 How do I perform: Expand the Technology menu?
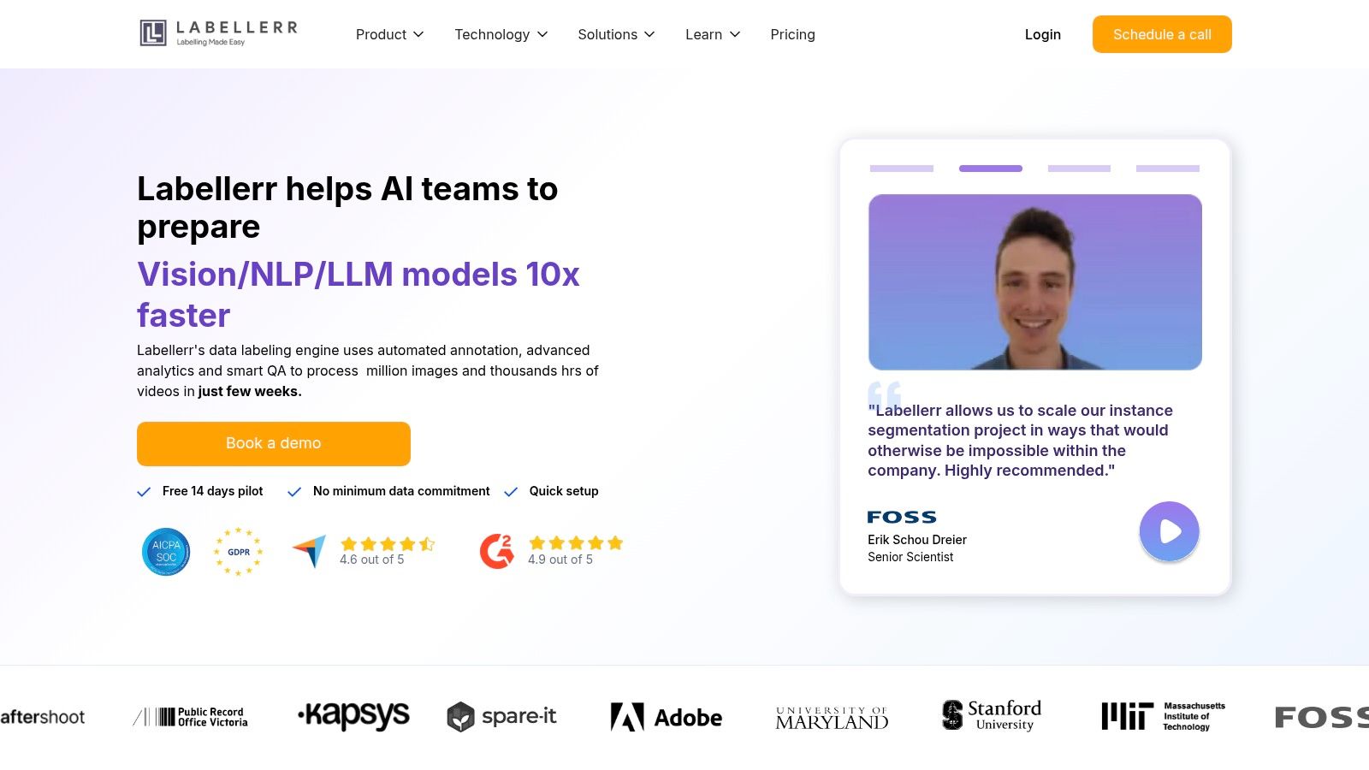point(501,34)
